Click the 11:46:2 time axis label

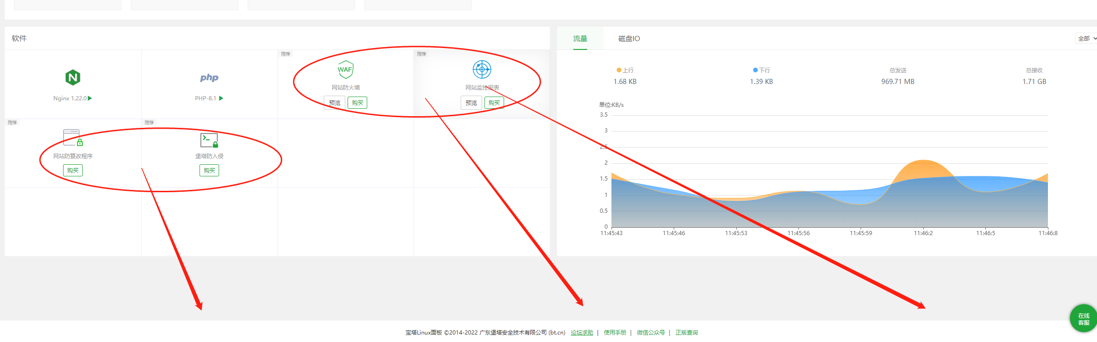click(x=923, y=233)
